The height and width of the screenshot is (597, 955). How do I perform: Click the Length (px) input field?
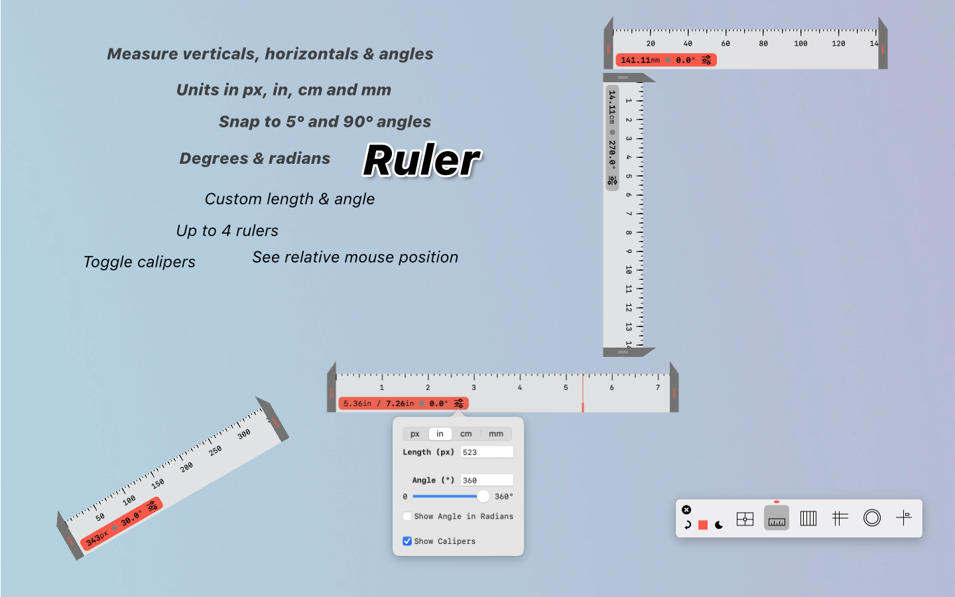(x=487, y=452)
